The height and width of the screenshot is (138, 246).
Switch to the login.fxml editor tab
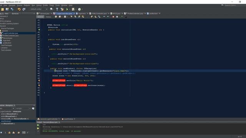82,14
